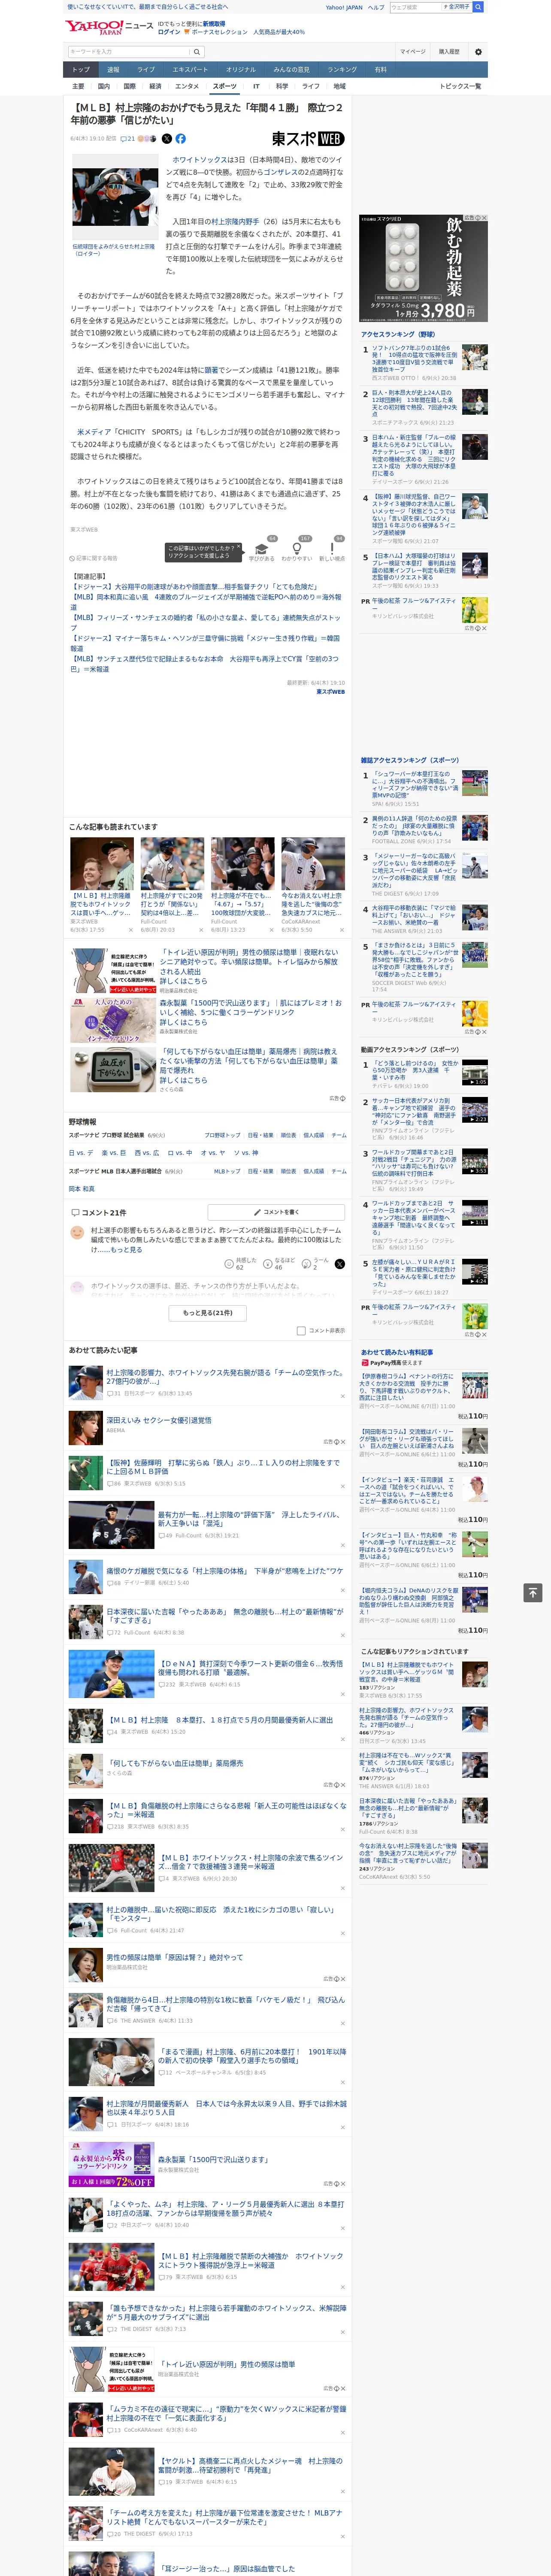Open プロ野球トップ link
This screenshot has height=2576, width=551.
click(x=222, y=1135)
